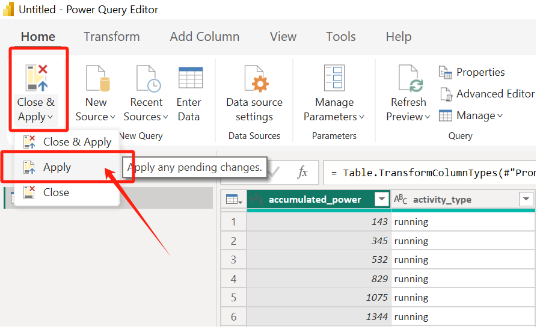The width and height of the screenshot is (540, 329).
Task: Click the fx formula icon
Action: (x=302, y=172)
